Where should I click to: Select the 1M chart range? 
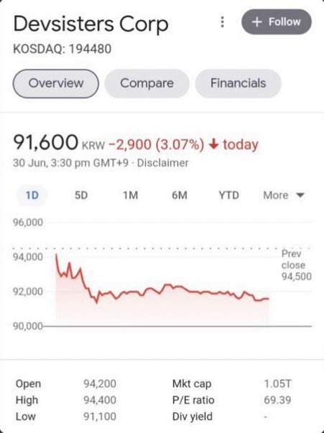coord(130,195)
